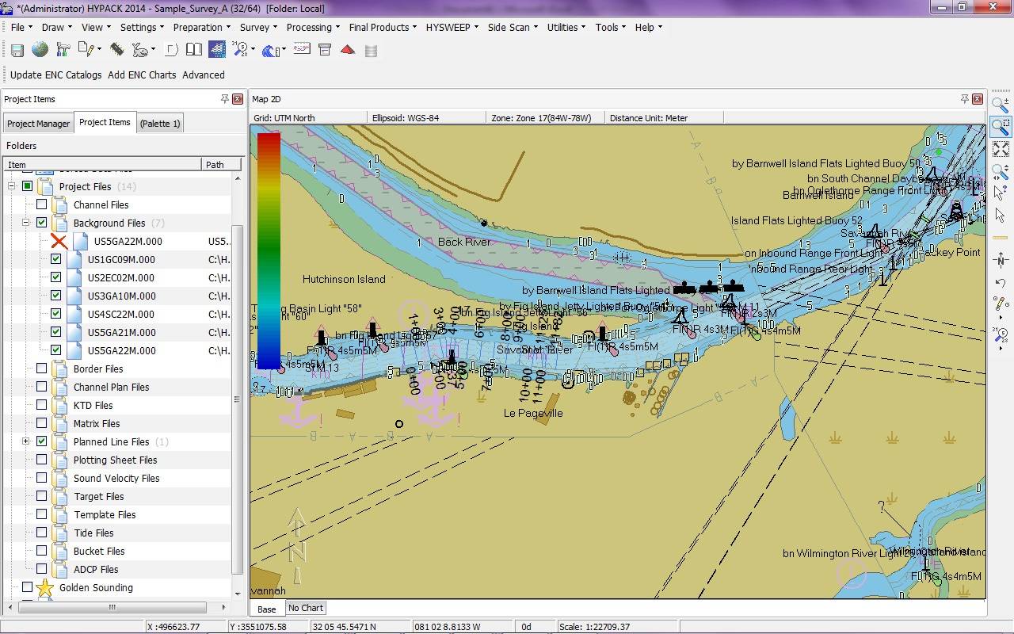
Task: Select the No Chart tab below map
Action: [306, 608]
